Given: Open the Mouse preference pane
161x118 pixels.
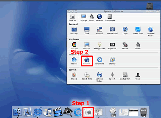Looking at the screenshot, I should [125, 46].
